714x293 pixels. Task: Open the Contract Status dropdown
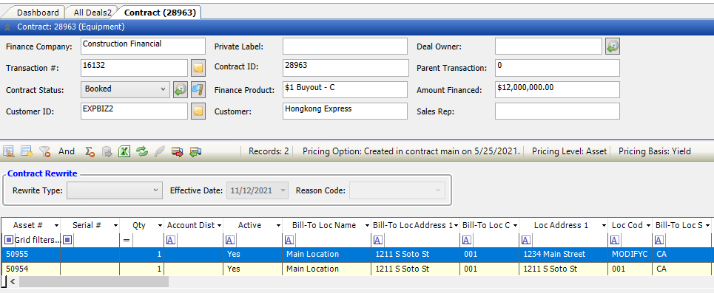coord(125,89)
